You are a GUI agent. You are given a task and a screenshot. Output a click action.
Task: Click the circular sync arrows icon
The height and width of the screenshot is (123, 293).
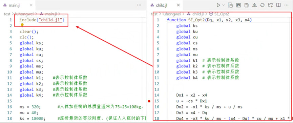tap(263, 5)
